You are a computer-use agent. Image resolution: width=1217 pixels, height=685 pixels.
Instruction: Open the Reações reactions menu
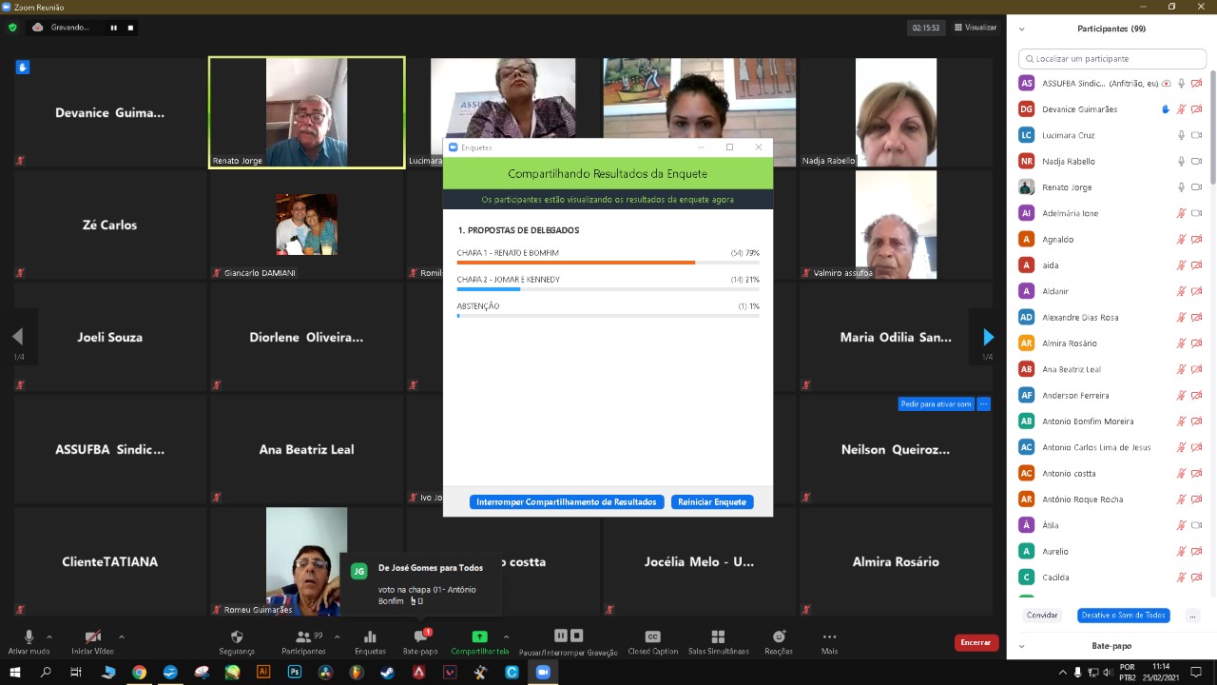tap(779, 636)
